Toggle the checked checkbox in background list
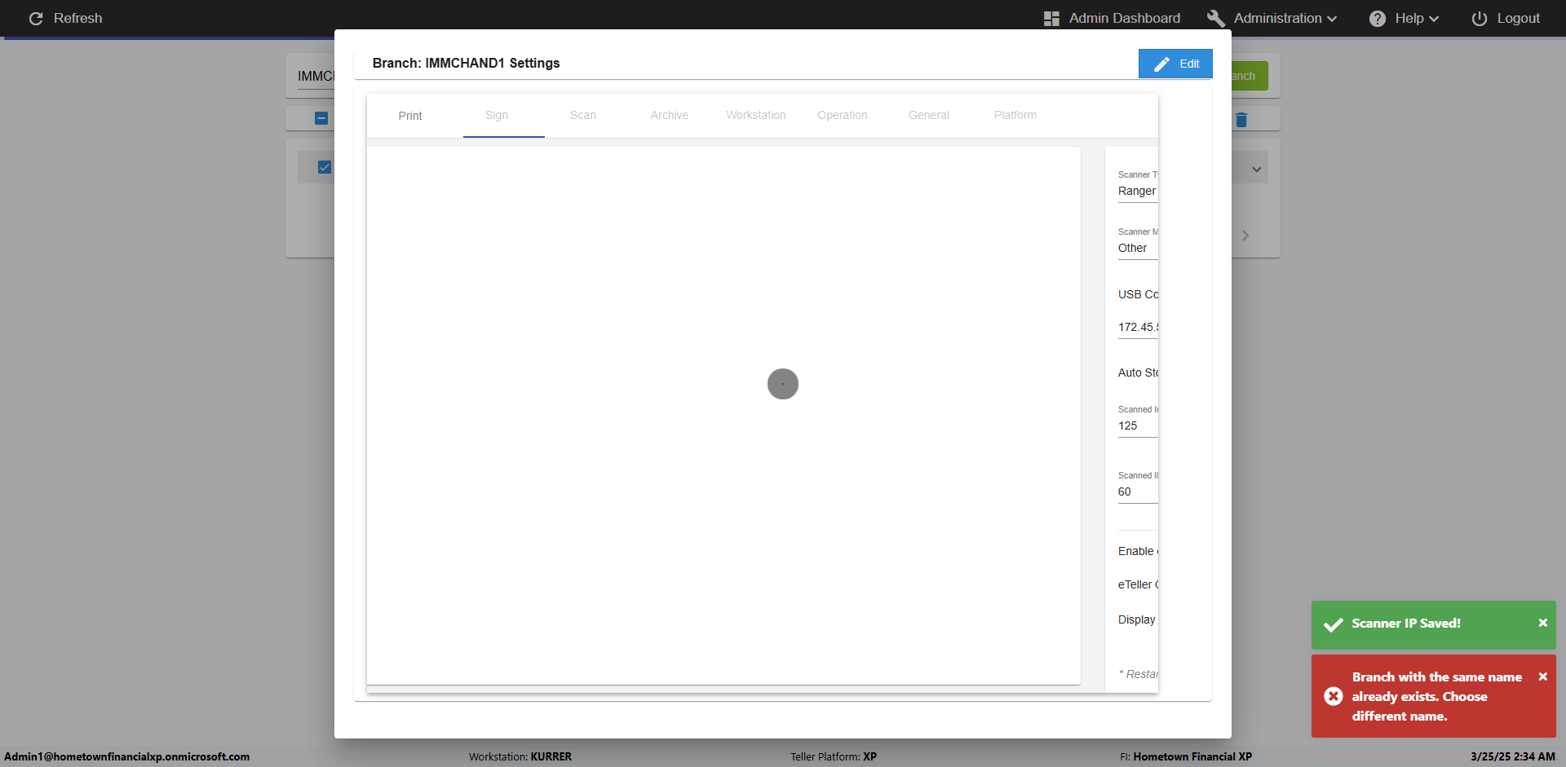 pyautogui.click(x=325, y=167)
